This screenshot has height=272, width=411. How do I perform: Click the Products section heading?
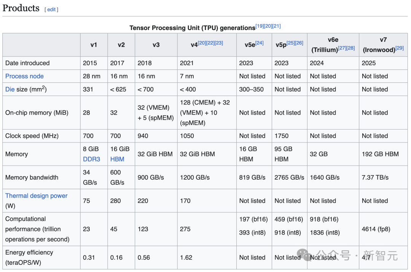pyautogui.click(x=21, y=8)
